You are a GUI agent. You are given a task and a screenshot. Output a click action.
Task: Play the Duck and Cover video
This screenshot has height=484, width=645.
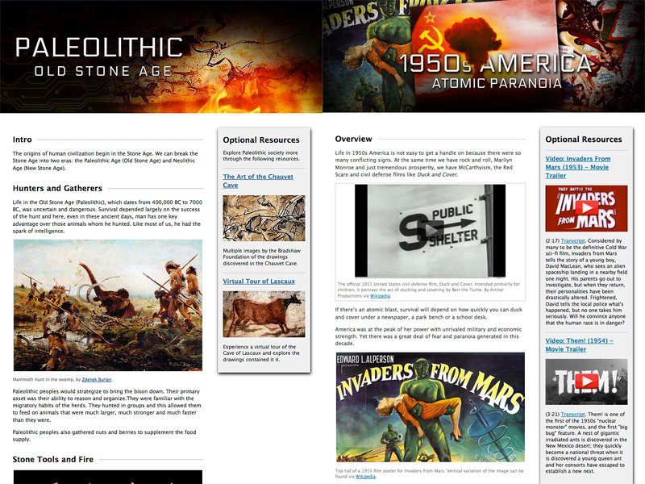(430, 231)
